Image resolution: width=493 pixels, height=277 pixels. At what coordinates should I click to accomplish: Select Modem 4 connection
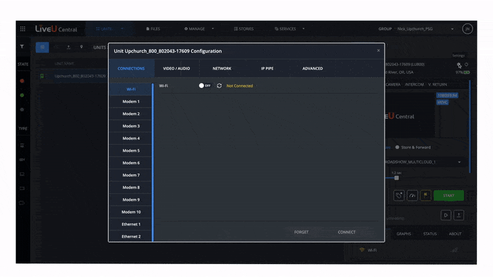coord(131,138)
